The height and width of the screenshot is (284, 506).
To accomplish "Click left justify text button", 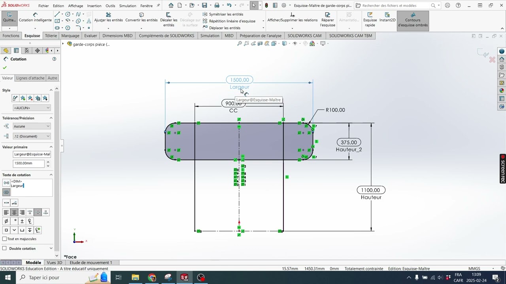I will coord(6,212).
